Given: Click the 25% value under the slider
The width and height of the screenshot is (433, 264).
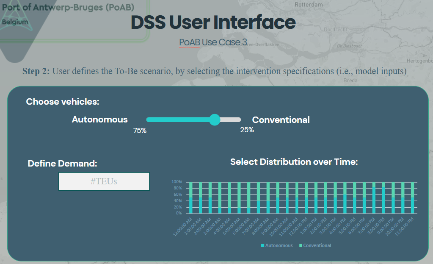Looking at the screenshot, I should (247, 130).
